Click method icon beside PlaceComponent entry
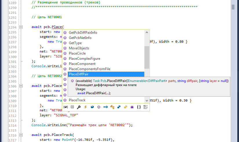239x142 pixels. [65, 64]
